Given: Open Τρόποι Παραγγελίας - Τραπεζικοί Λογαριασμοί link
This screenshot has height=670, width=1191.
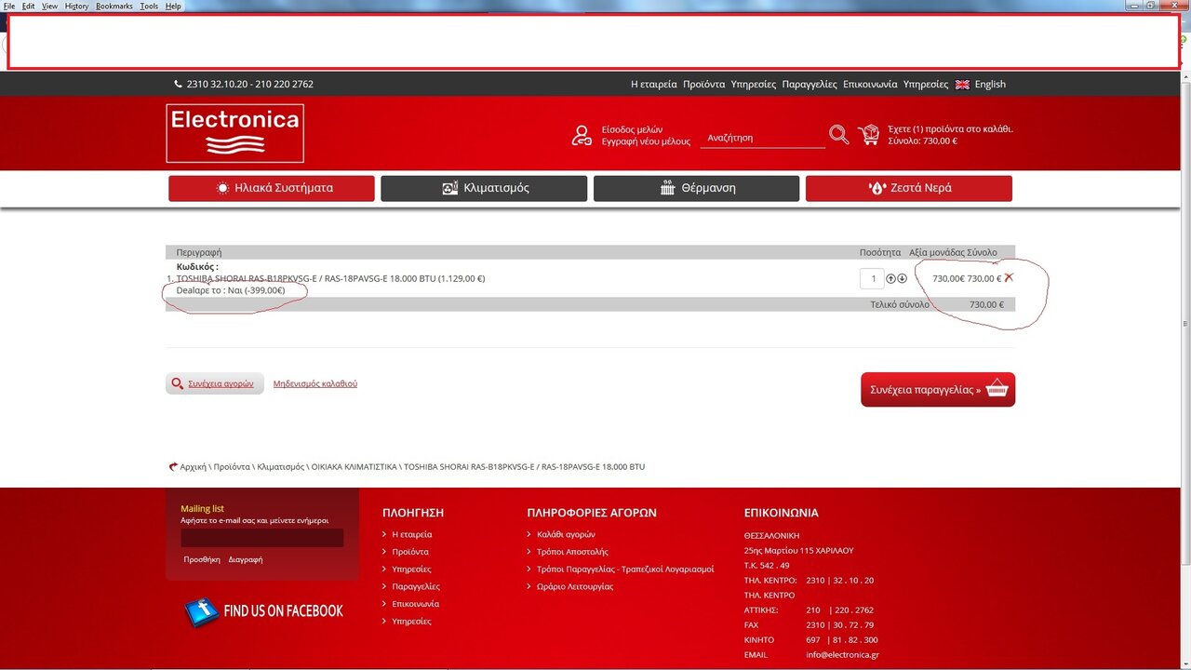Looking at the screenshot, I should [625, 569].
